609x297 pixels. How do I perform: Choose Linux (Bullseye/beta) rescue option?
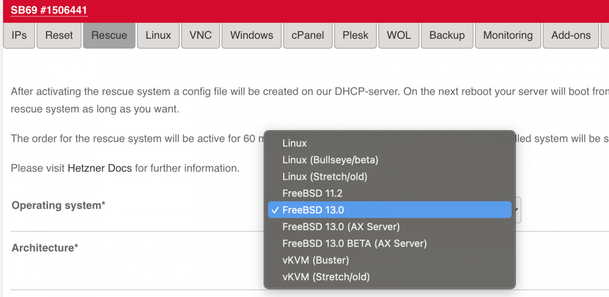pos(331,160)
